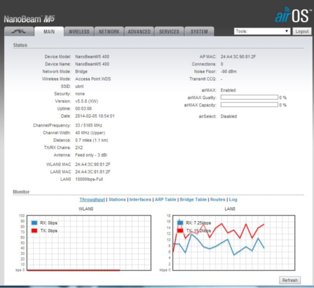Switch to the SYSTEM tab
The height and width of the screenshot is (288, 314).
click(x=199, y=32)
